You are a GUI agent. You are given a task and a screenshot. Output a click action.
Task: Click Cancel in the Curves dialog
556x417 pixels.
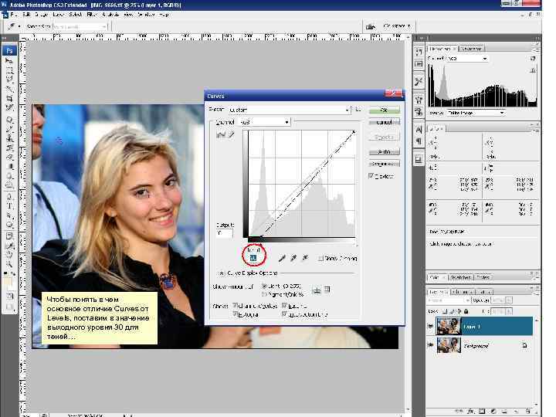pos(384,122)
